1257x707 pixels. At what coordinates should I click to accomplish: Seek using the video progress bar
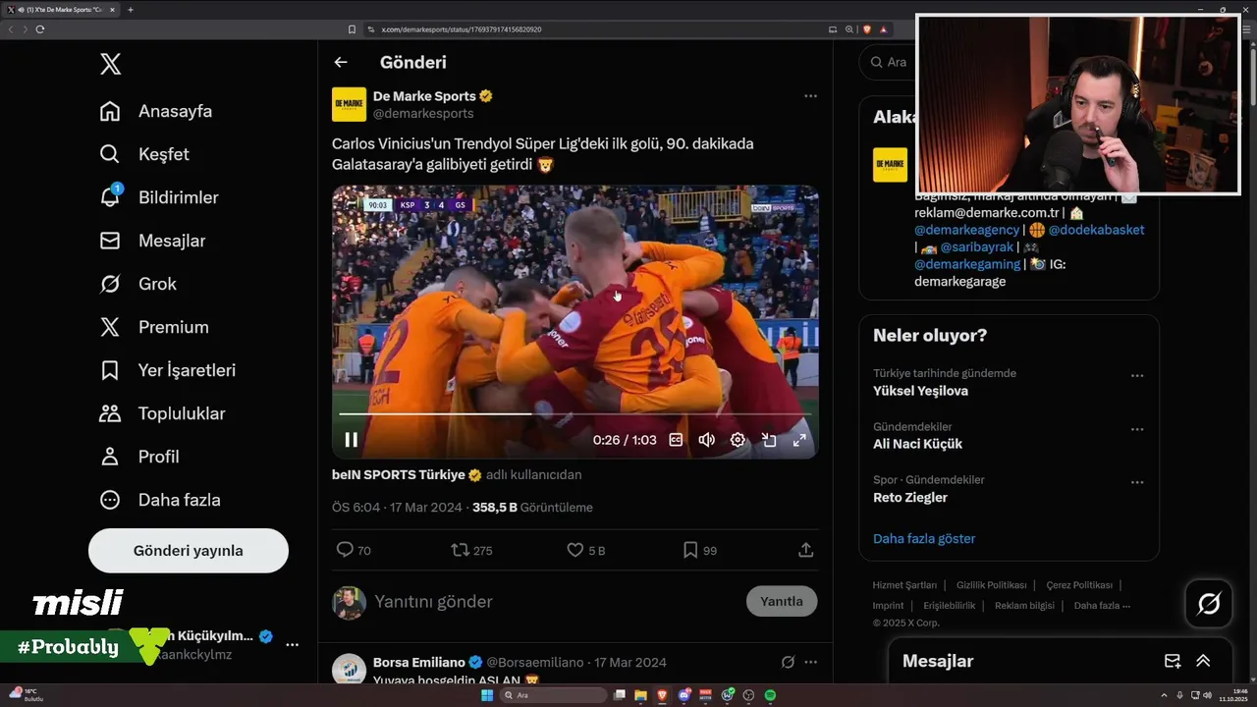[x=574, y=413]
